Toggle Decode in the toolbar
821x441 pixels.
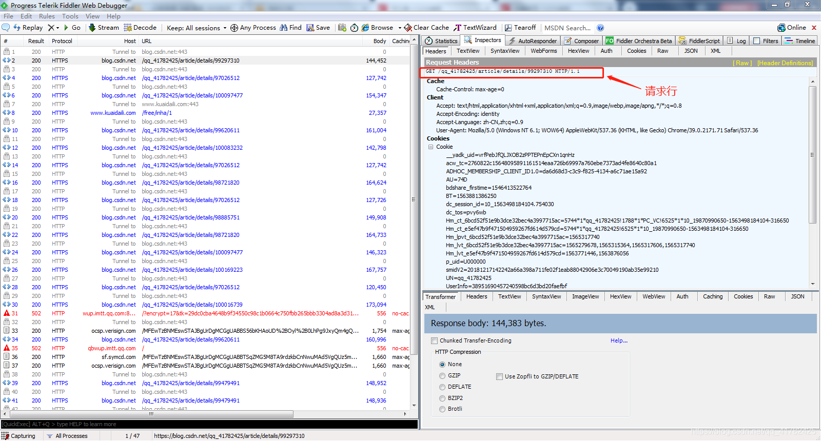coord(140,28)
